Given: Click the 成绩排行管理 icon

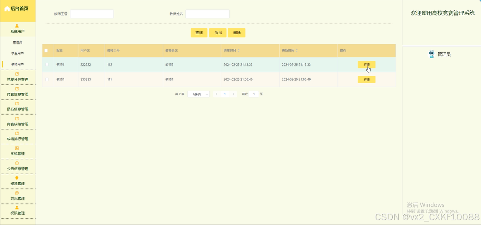Looking at the screenshot, I should tap(17, 133).
